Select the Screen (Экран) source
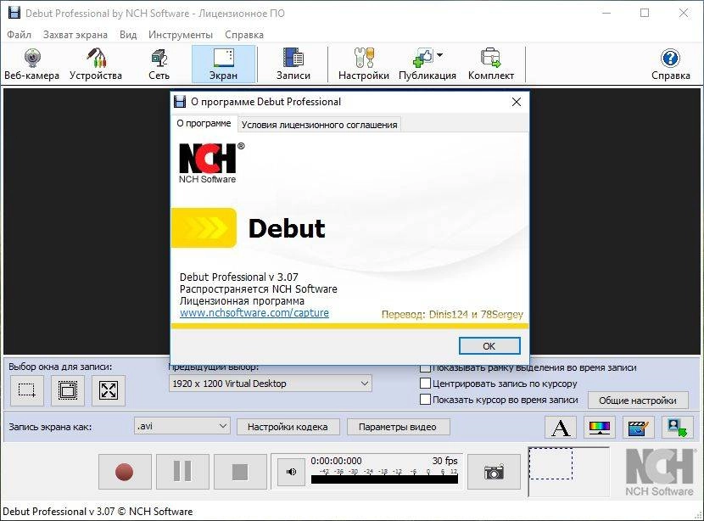The width and height of the screenshot is (704, 521). click(x=224, y=64)
